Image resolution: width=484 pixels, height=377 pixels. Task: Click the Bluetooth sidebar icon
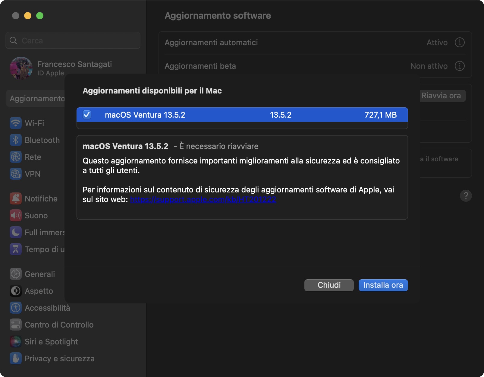[16, 140]
